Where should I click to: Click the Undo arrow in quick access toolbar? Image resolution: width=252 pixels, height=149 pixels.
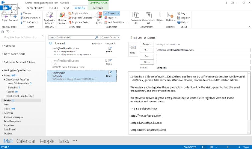(8, 31)
